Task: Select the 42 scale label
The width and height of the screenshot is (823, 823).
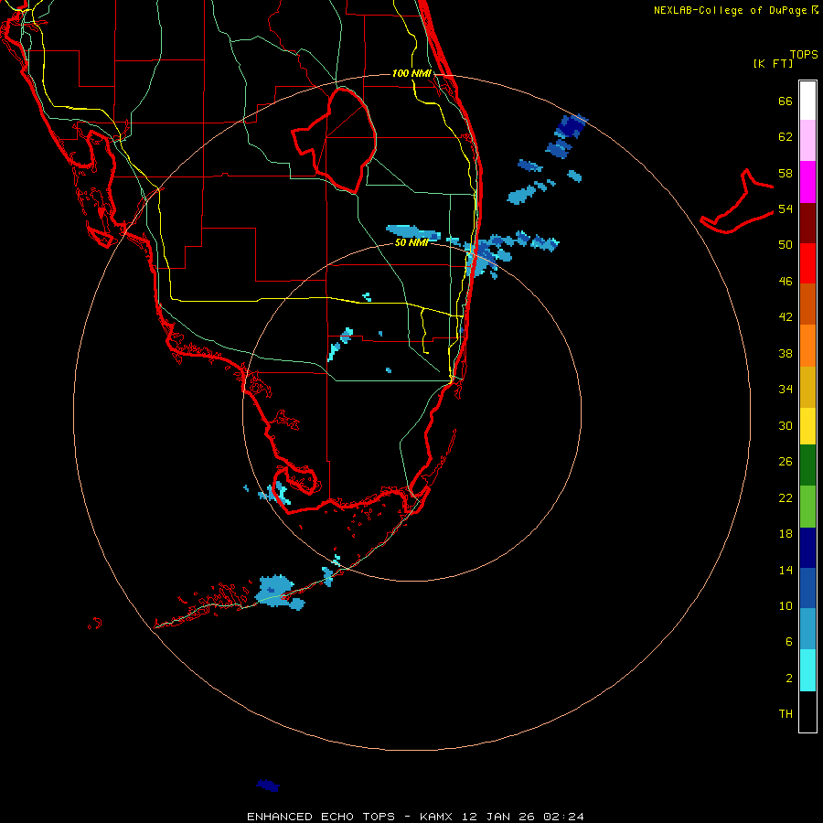Action: coord(786,317)
